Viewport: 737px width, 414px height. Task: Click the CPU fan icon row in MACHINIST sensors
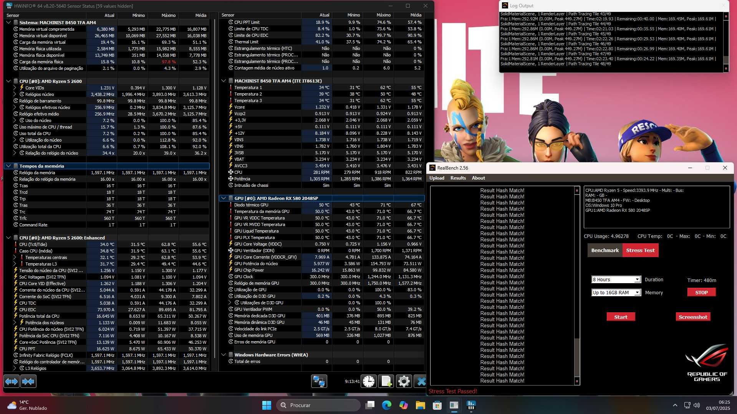pyautogui.click(x=231, y=172)
